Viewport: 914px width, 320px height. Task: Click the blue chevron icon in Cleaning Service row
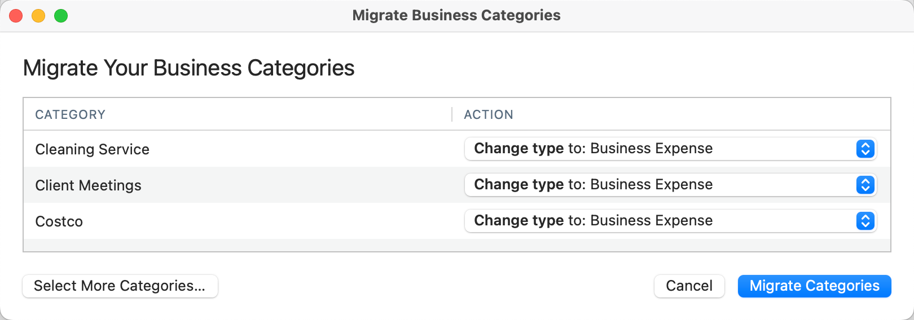pos(865,149)
